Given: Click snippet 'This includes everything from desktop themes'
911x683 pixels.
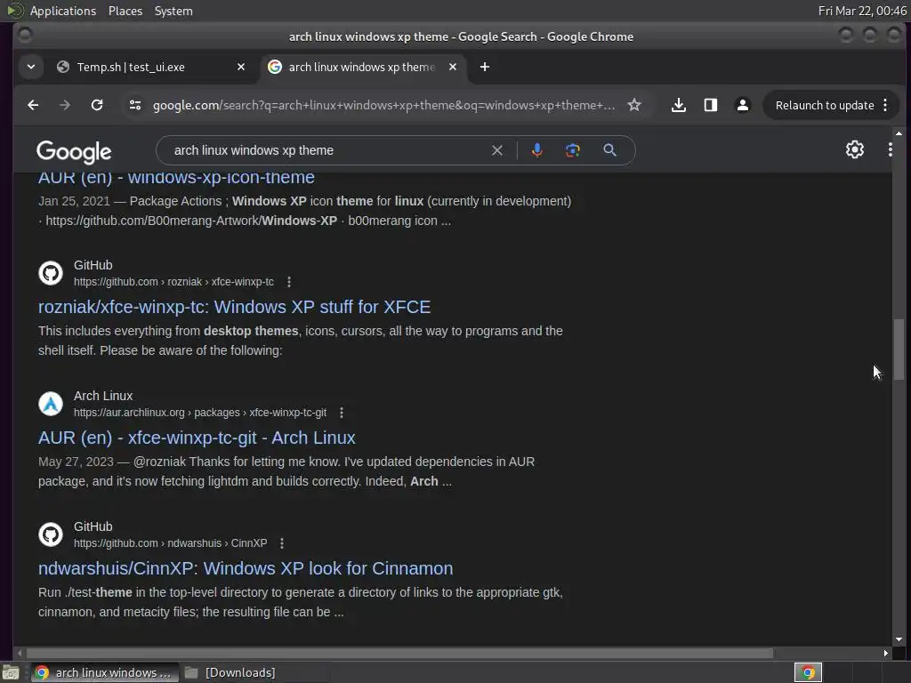Looking at the screenshot, I should coord(168,331).
